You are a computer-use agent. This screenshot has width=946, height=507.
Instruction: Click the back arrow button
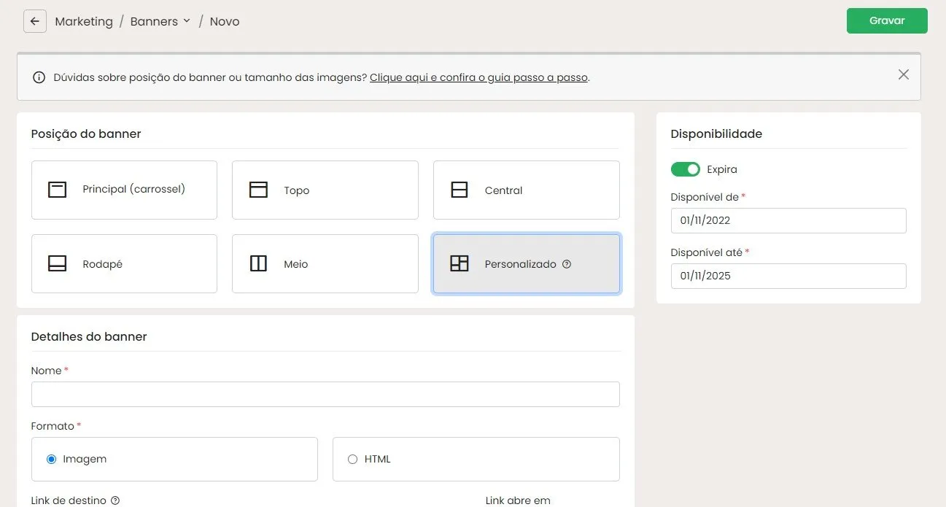click(x=35, y=21)
